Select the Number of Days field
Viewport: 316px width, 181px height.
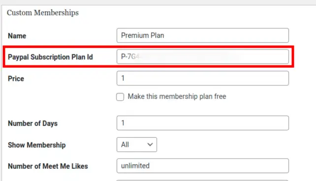pos(202,123)
